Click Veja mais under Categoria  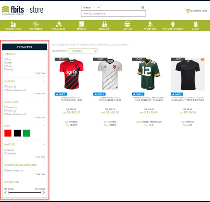click(x=40, y=117)
